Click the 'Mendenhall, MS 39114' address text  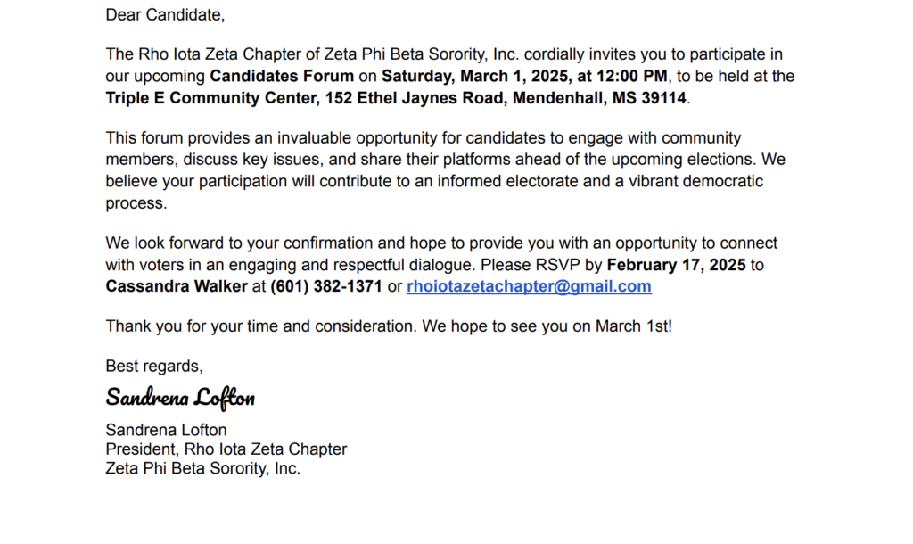(x=599, y=98)
